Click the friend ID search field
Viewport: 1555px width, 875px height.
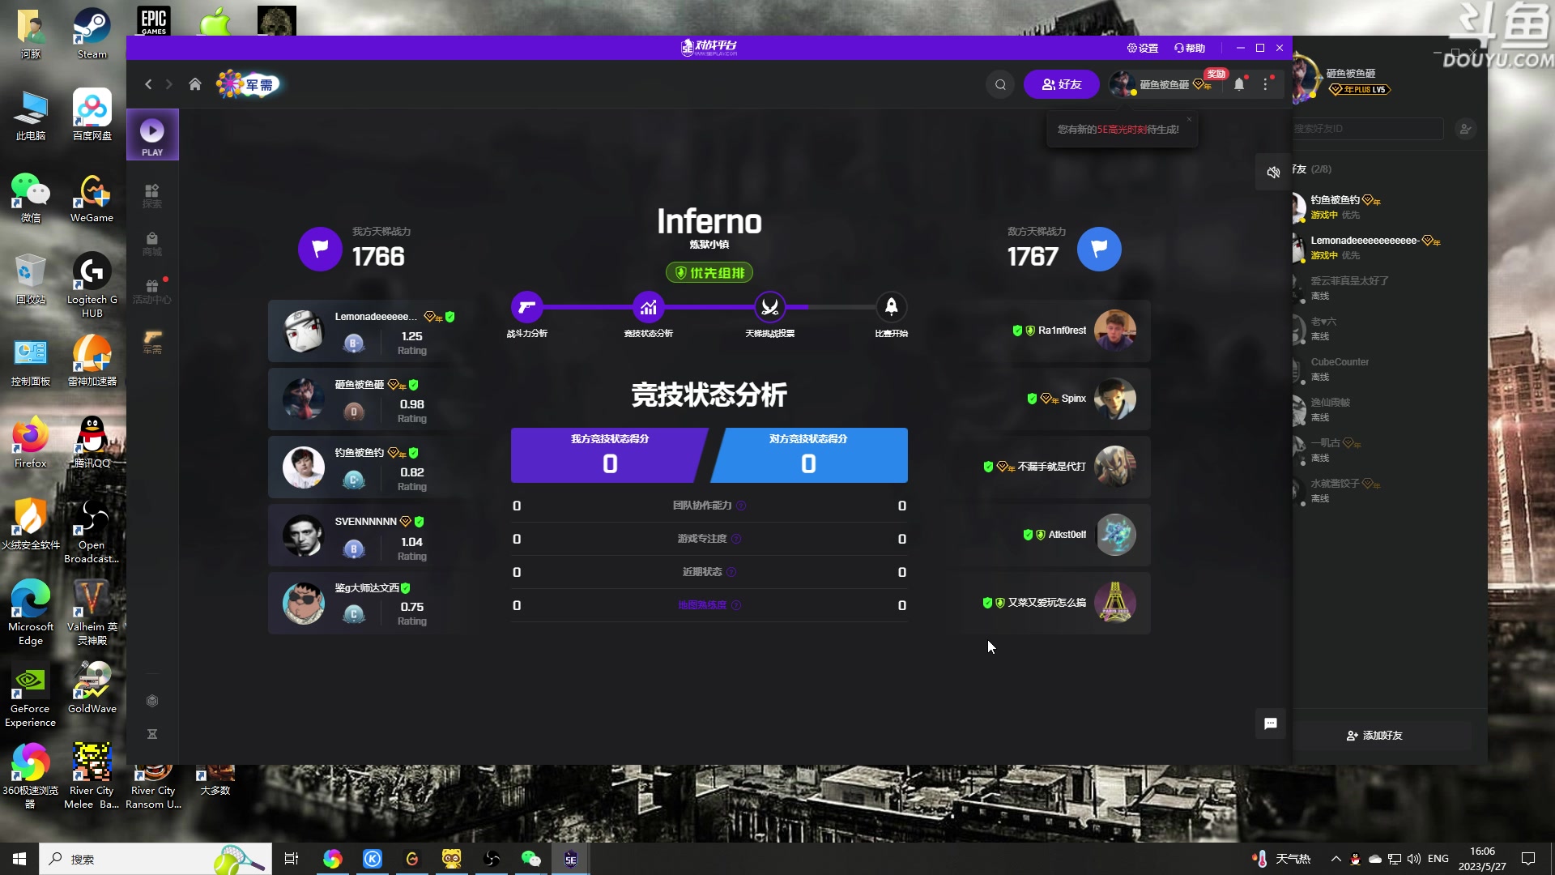point(1367,129)
